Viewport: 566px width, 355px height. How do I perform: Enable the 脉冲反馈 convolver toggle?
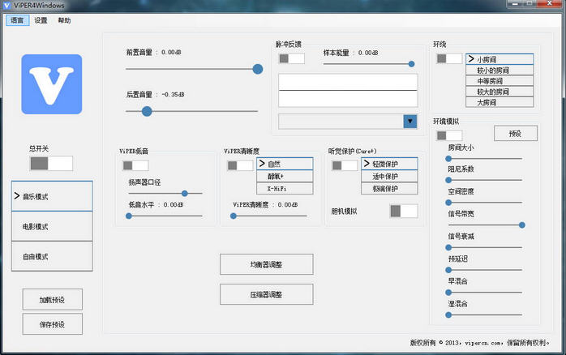pos(292,58)
